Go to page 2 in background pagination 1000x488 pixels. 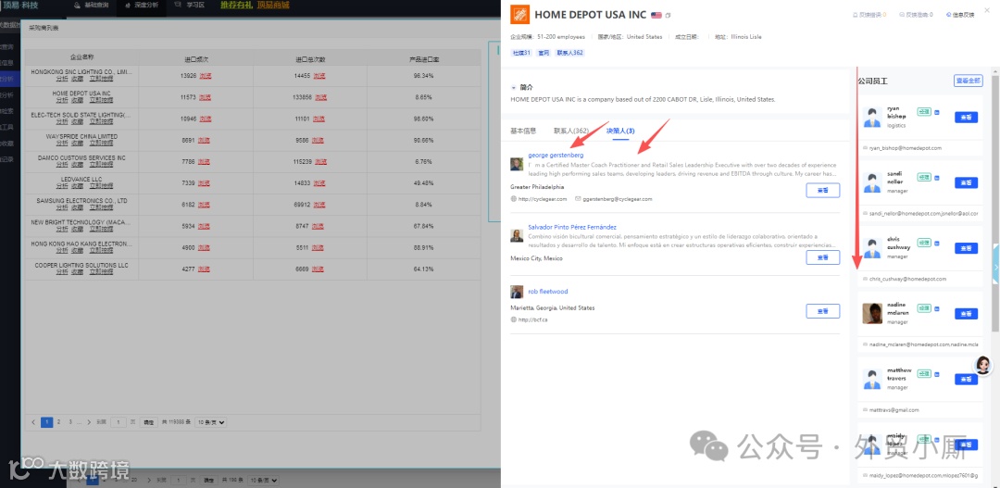58,421
